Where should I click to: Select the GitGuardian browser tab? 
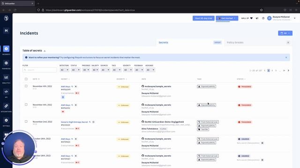click(17, 3)
